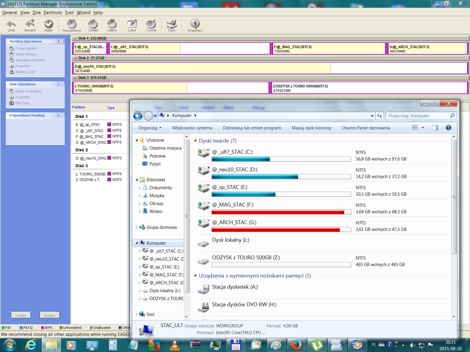Collapse the Partition Operations panel
470x352 pixels.
pyautogui.click(x=59, y=41)
